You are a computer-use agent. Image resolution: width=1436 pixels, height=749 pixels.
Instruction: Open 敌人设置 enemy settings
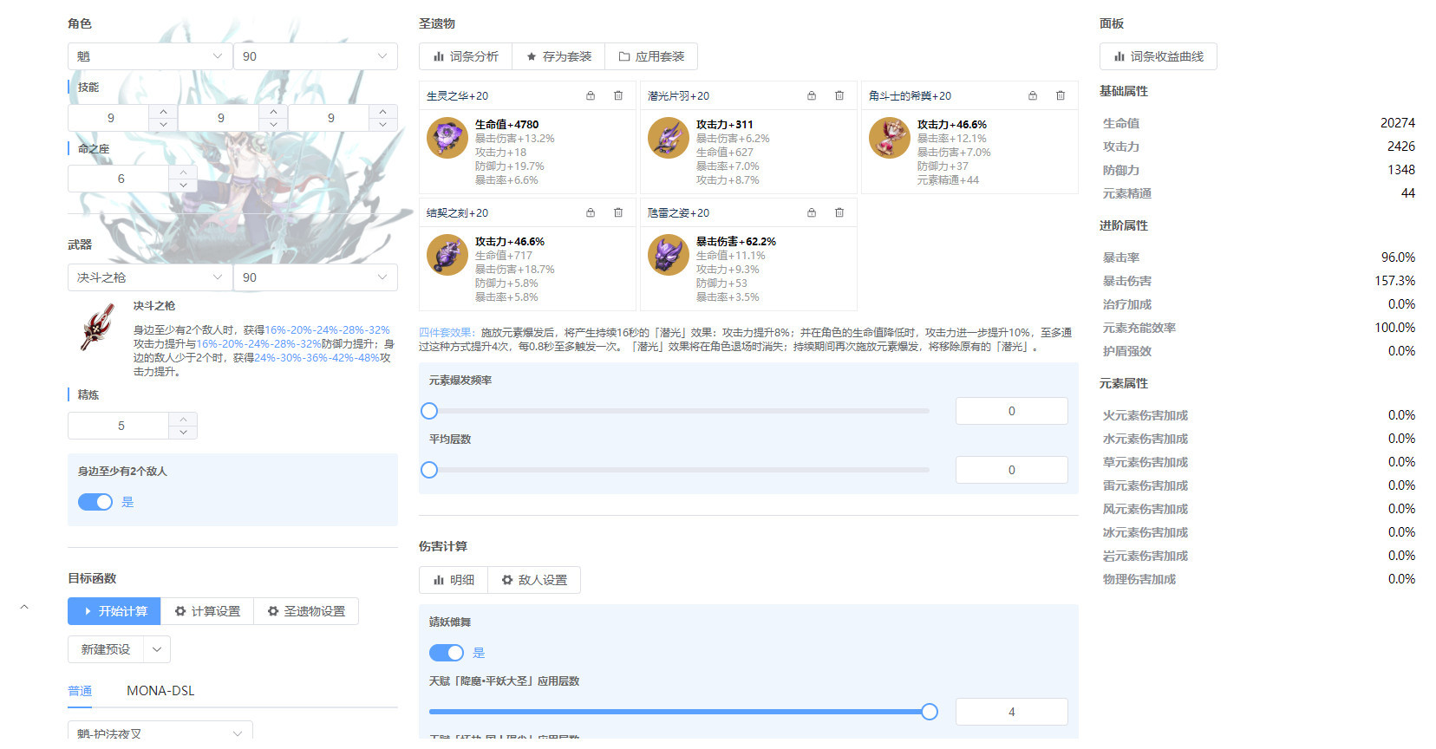pos(534,580)
